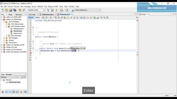Viewport: 177px width, 99px height.
Task: Switch to the Services panel tab
Action: pos(19,15)
